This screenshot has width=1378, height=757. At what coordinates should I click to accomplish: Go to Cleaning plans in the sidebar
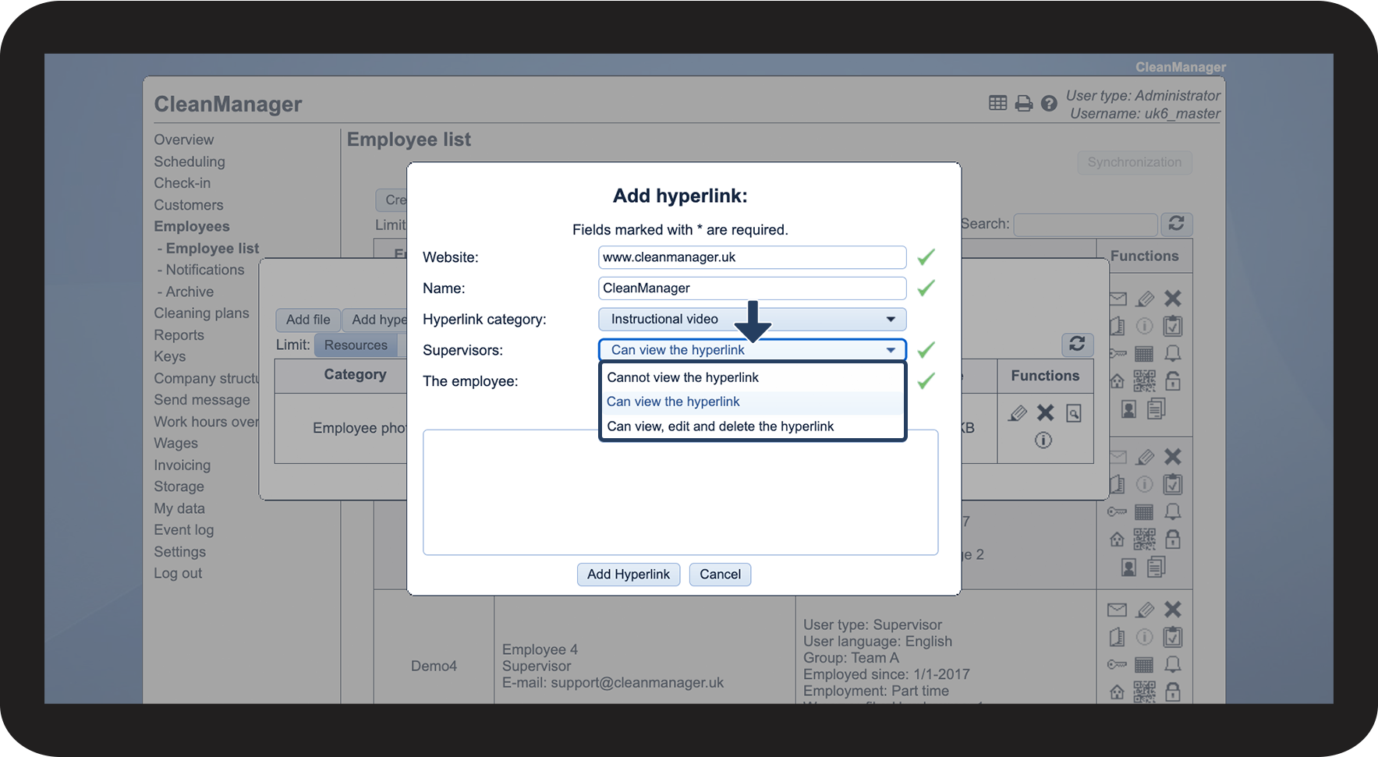coord(201,313)
